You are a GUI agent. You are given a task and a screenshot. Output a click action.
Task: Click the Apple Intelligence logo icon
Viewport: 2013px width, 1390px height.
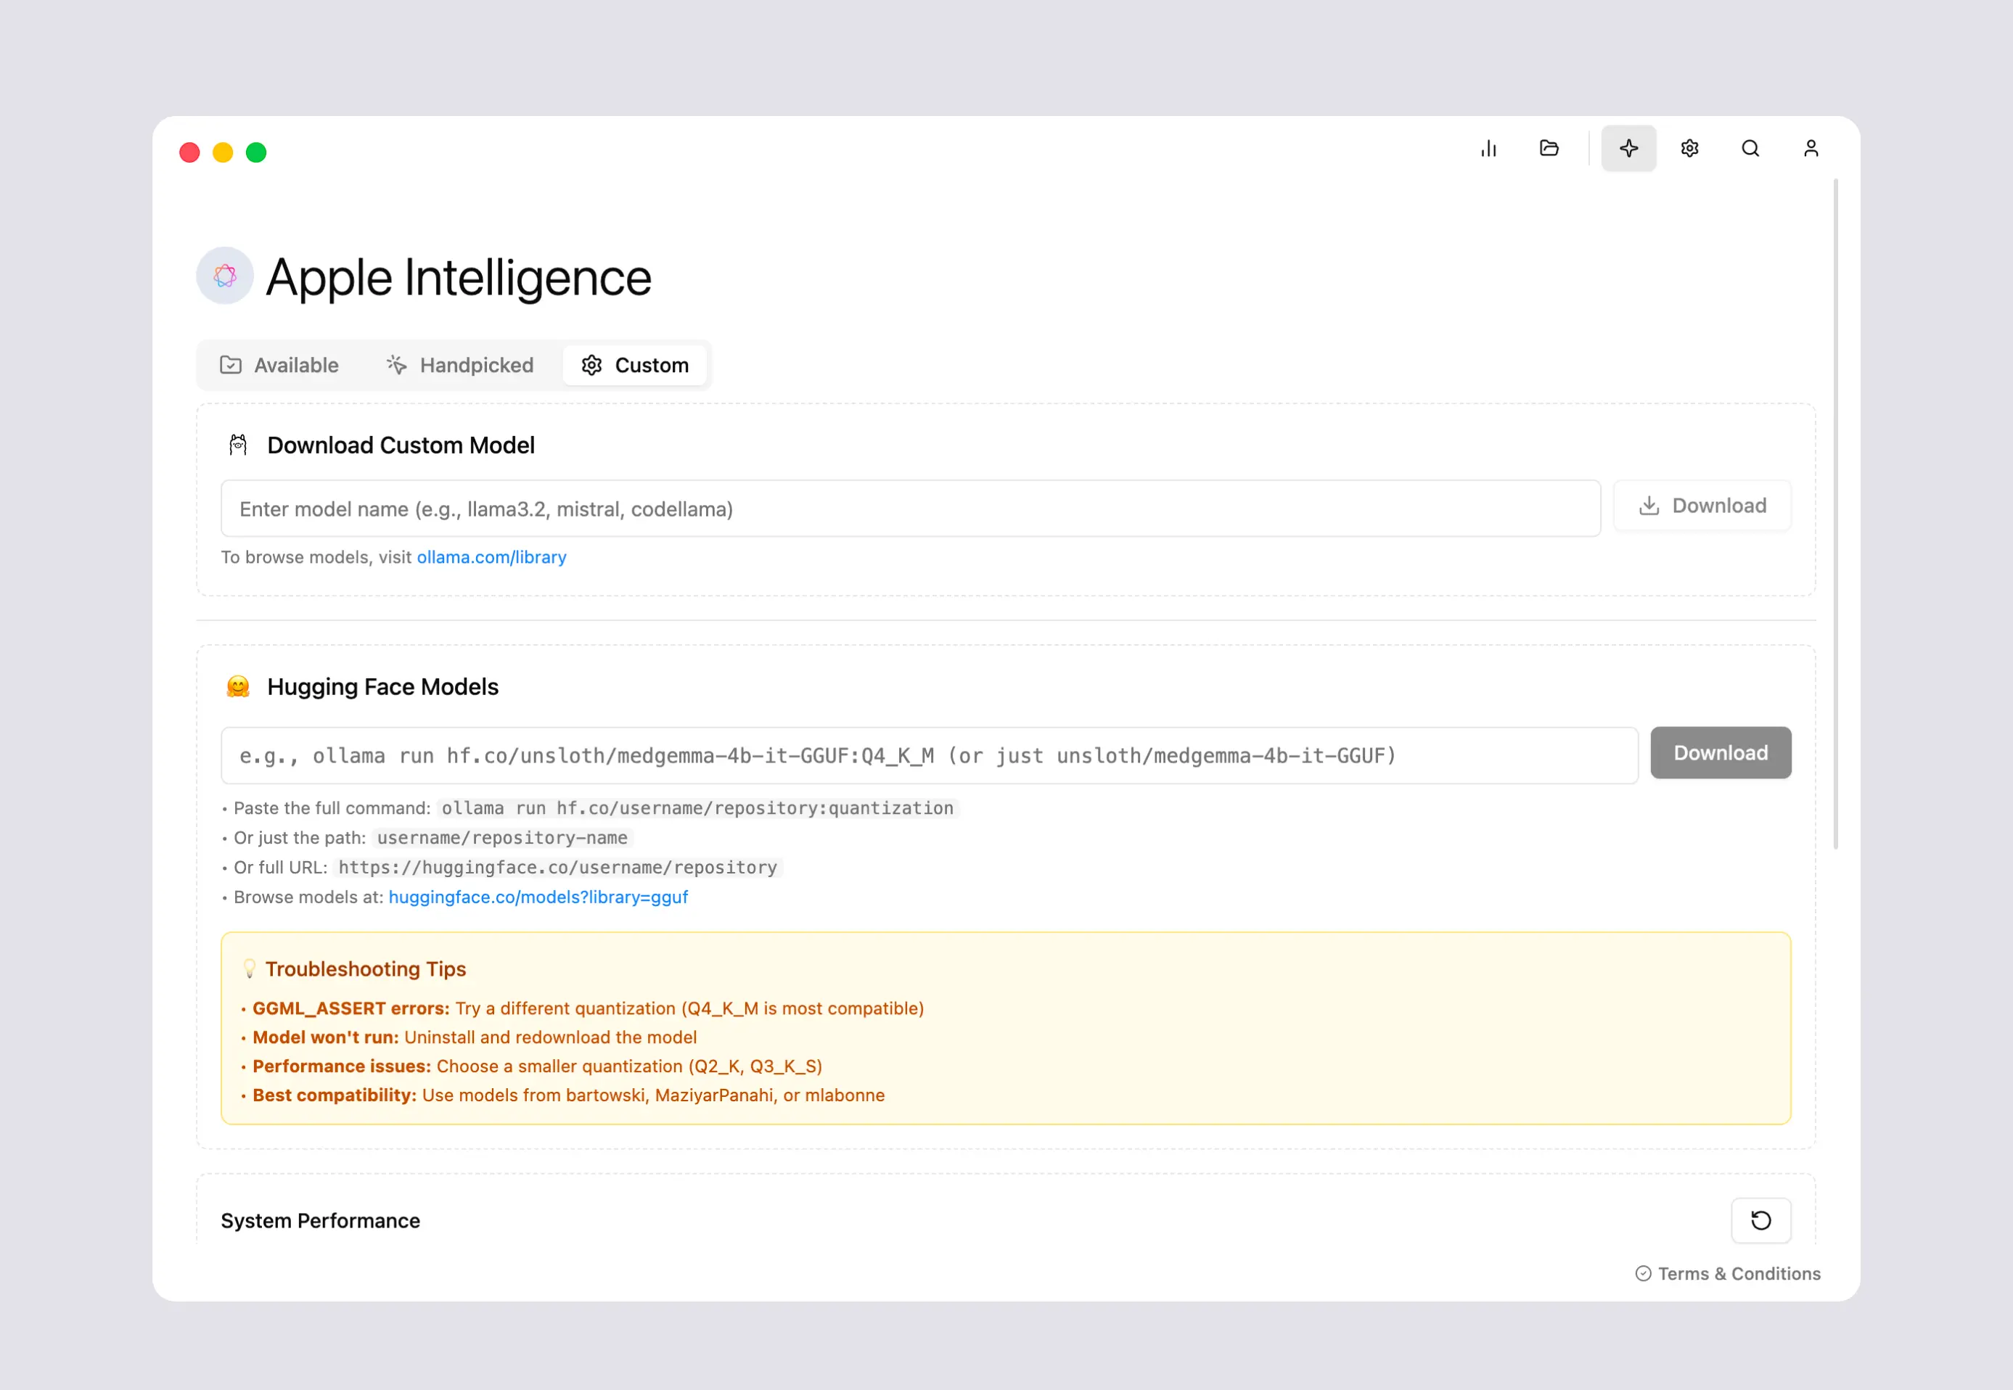tap(225, 276)
